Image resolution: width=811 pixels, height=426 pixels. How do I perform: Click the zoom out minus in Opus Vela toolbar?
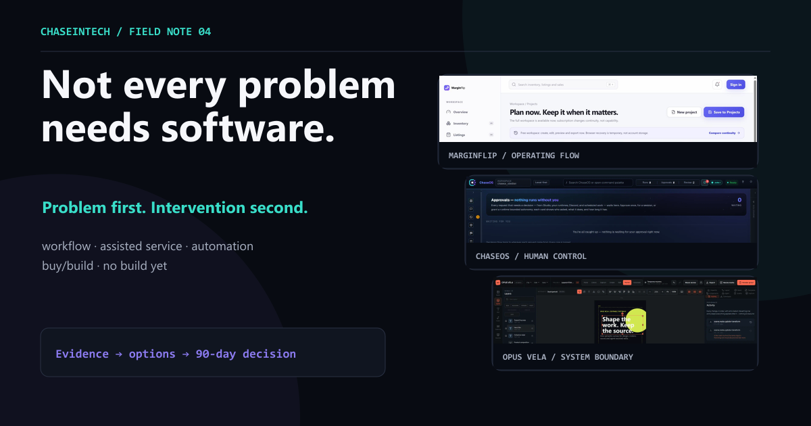click(x=650, y=291)
